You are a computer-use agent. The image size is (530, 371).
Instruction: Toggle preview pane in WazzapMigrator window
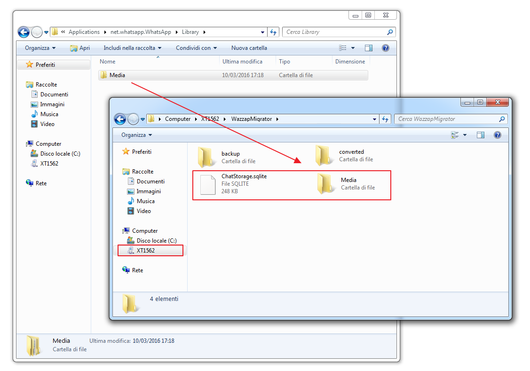tap(480, 135)
